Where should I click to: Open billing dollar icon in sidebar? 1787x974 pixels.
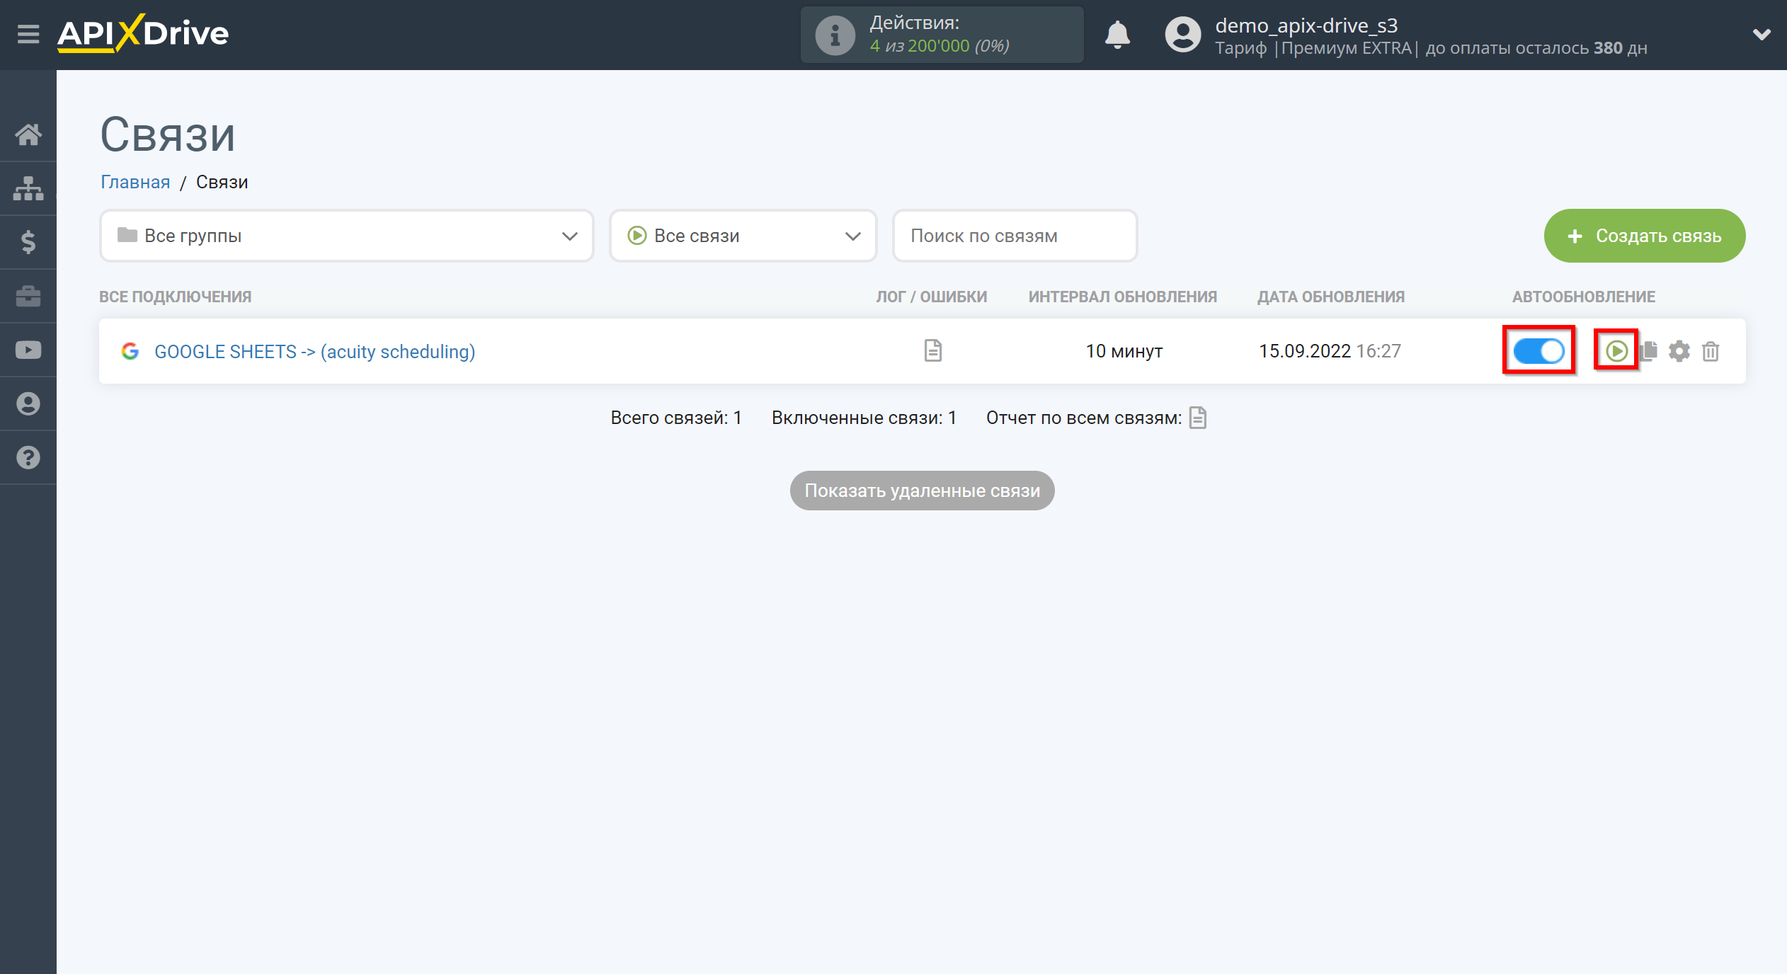coord(28,242)
